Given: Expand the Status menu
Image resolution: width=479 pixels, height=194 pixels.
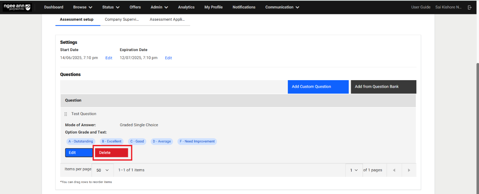Looking at the screenshot, I should click(111, 7).
